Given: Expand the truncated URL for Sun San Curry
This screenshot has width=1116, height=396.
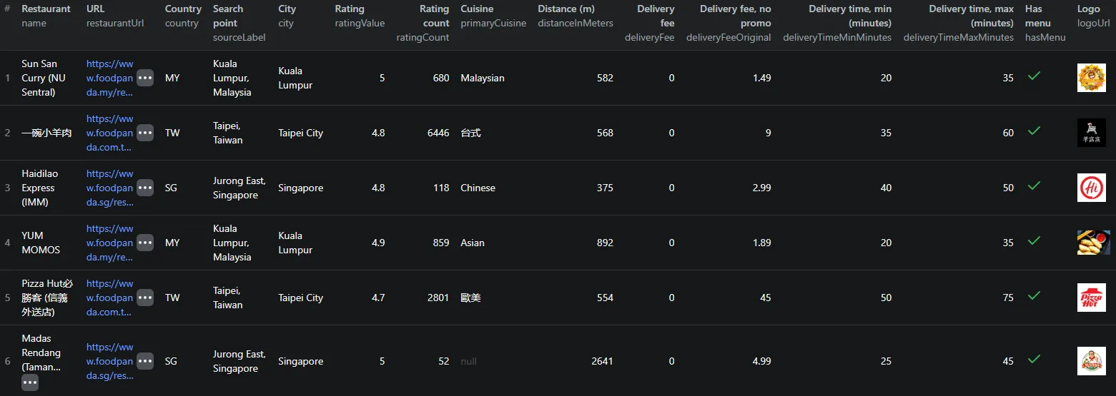Looking at the screenshot, I should pyautogui.click(x=145, y=78).
